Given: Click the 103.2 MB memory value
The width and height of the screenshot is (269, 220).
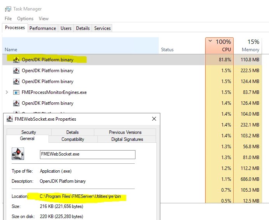Looking at the screenshot, I should [x=250, y=136].
